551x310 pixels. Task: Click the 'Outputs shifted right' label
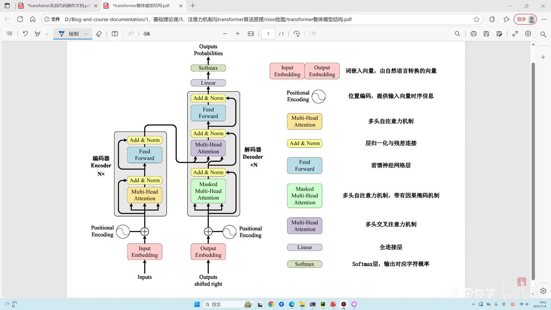click(208, 280)
